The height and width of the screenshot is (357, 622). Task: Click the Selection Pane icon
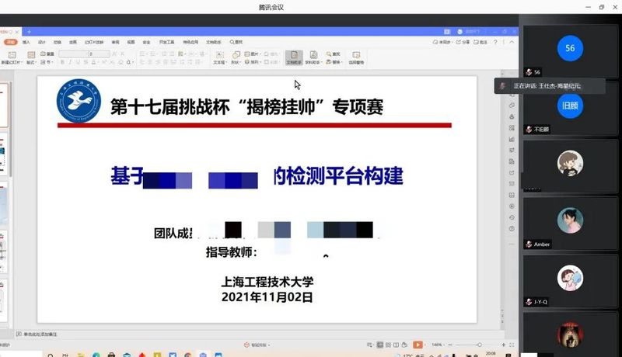(x=356, y=57)
